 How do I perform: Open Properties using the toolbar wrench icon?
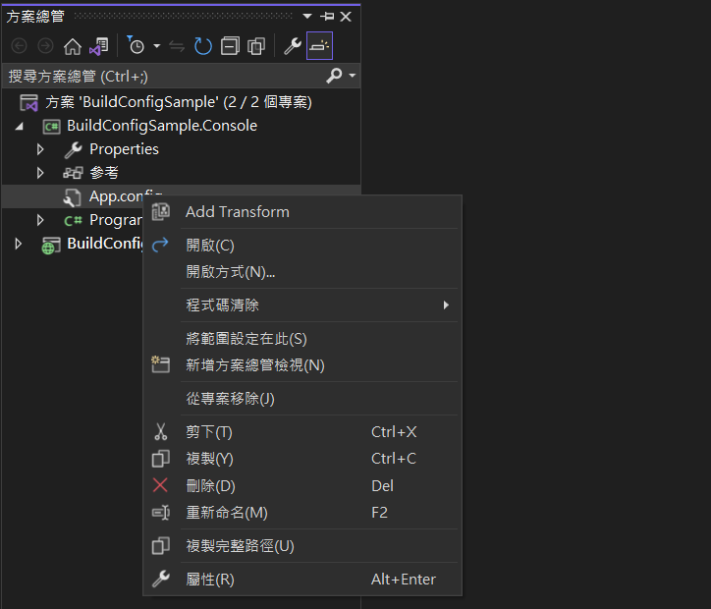[292, 46]
